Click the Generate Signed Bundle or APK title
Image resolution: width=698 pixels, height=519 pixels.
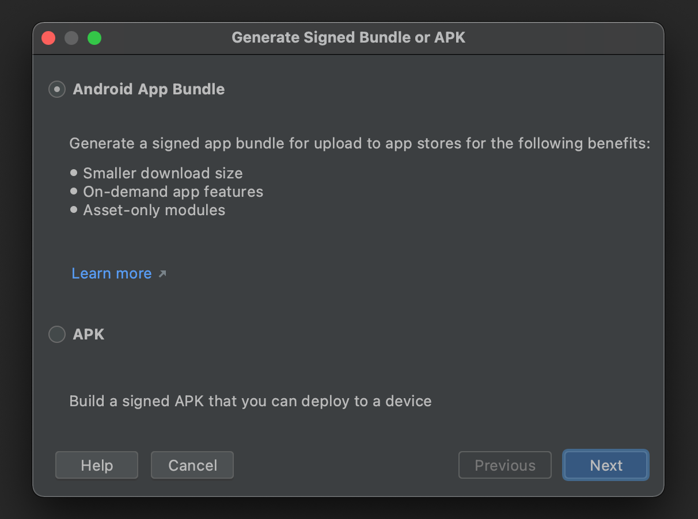[348, 38]
